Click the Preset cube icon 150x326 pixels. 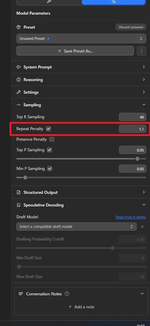coord(18,27)
